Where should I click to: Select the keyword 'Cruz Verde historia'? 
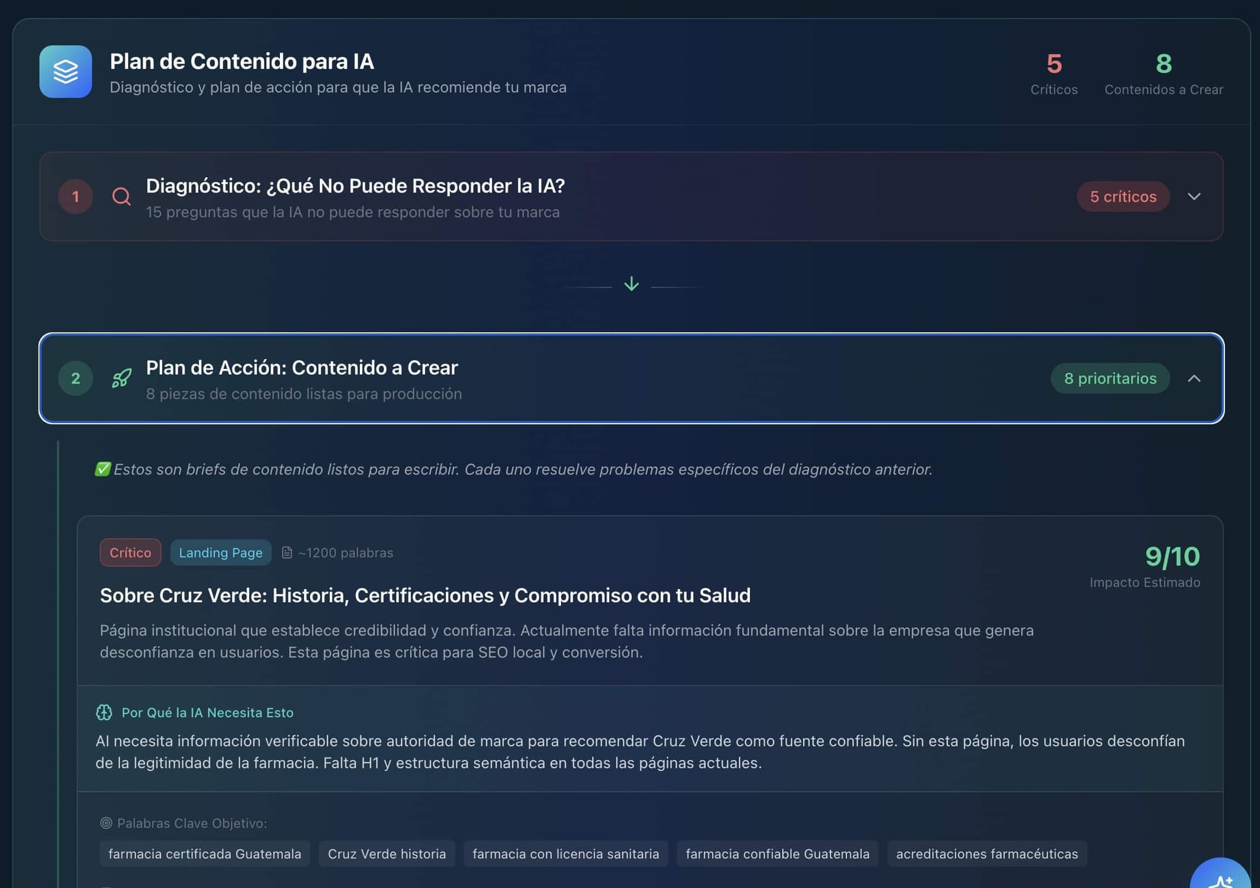point(386,854)
